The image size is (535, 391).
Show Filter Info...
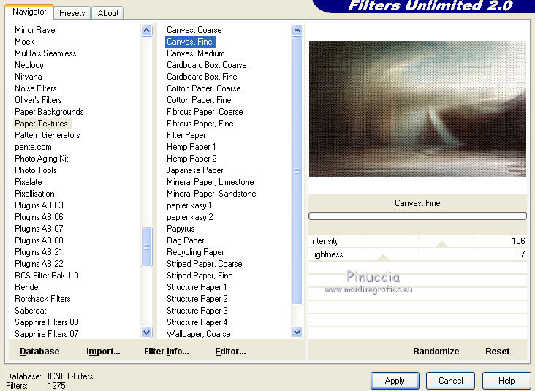(167, 351)
